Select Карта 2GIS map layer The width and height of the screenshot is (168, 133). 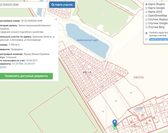[146, 12]
